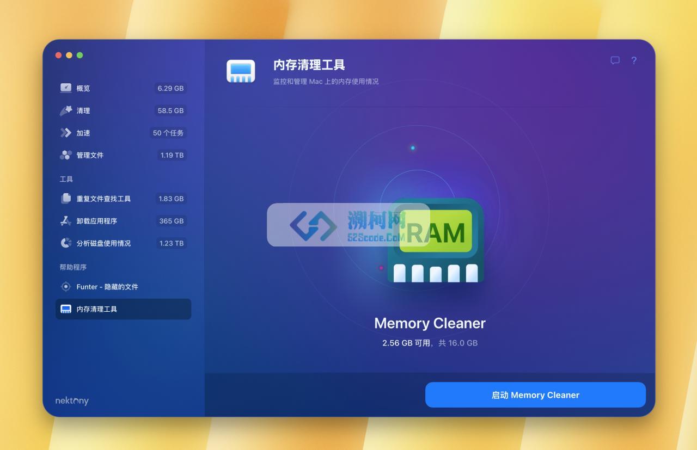The height and width of the screenshot is (450, 697).
Task: Click the Cleanup broom icon
Action: 66,110
